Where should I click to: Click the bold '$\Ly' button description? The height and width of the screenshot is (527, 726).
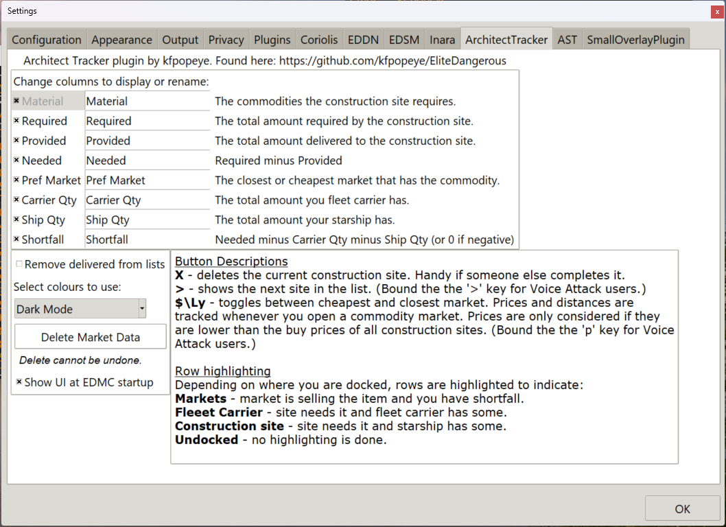[x=190, y=303]
